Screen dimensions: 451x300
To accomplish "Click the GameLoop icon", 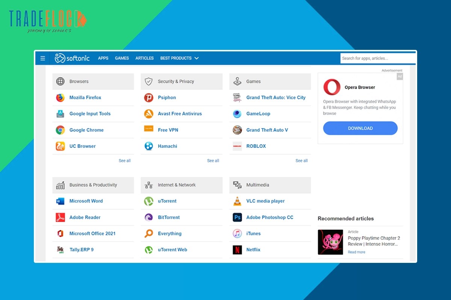I will [x=237, y=114].
